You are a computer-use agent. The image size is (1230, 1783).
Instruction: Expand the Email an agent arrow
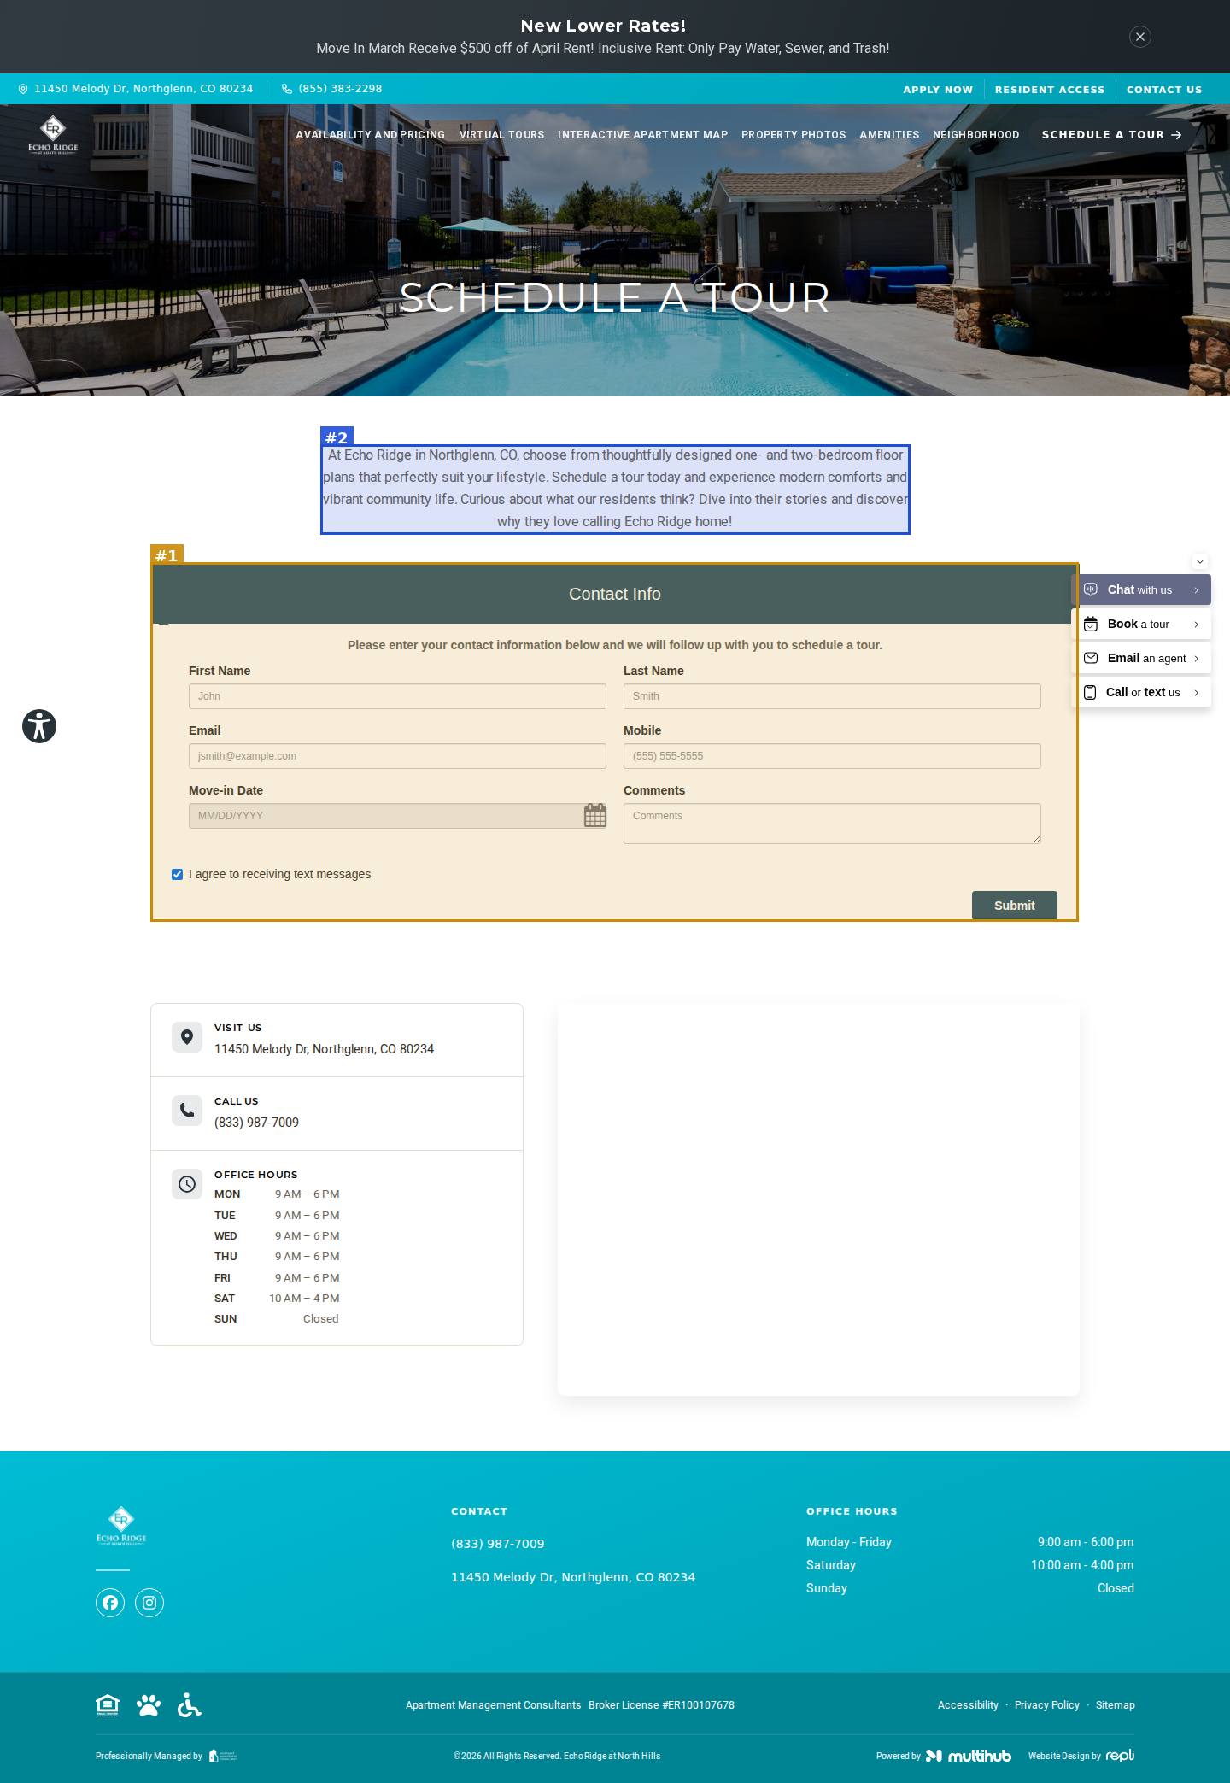[1197, 659]
